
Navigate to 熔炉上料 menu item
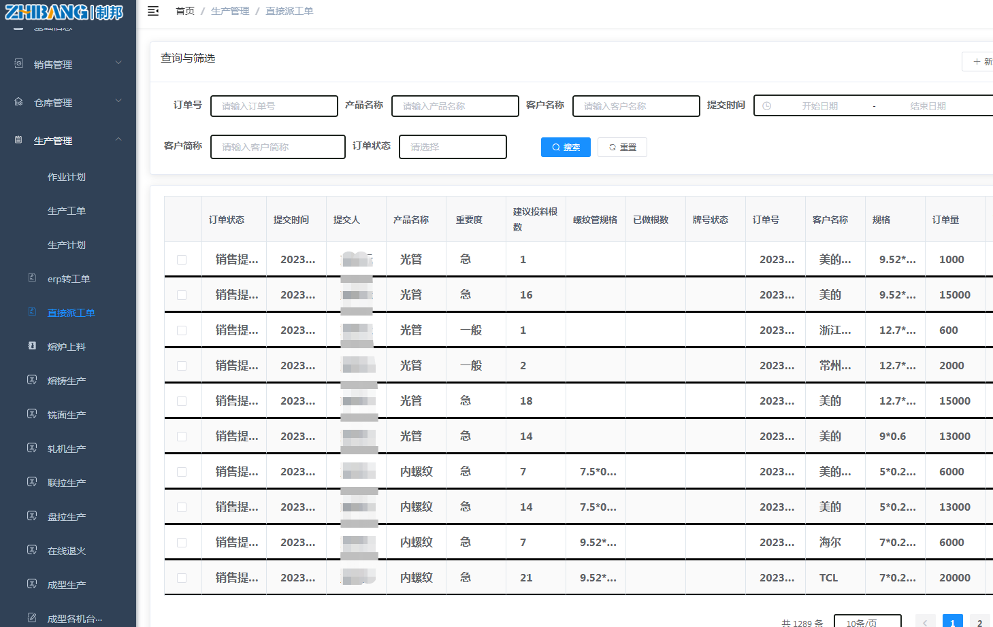(x=67, y=347)
